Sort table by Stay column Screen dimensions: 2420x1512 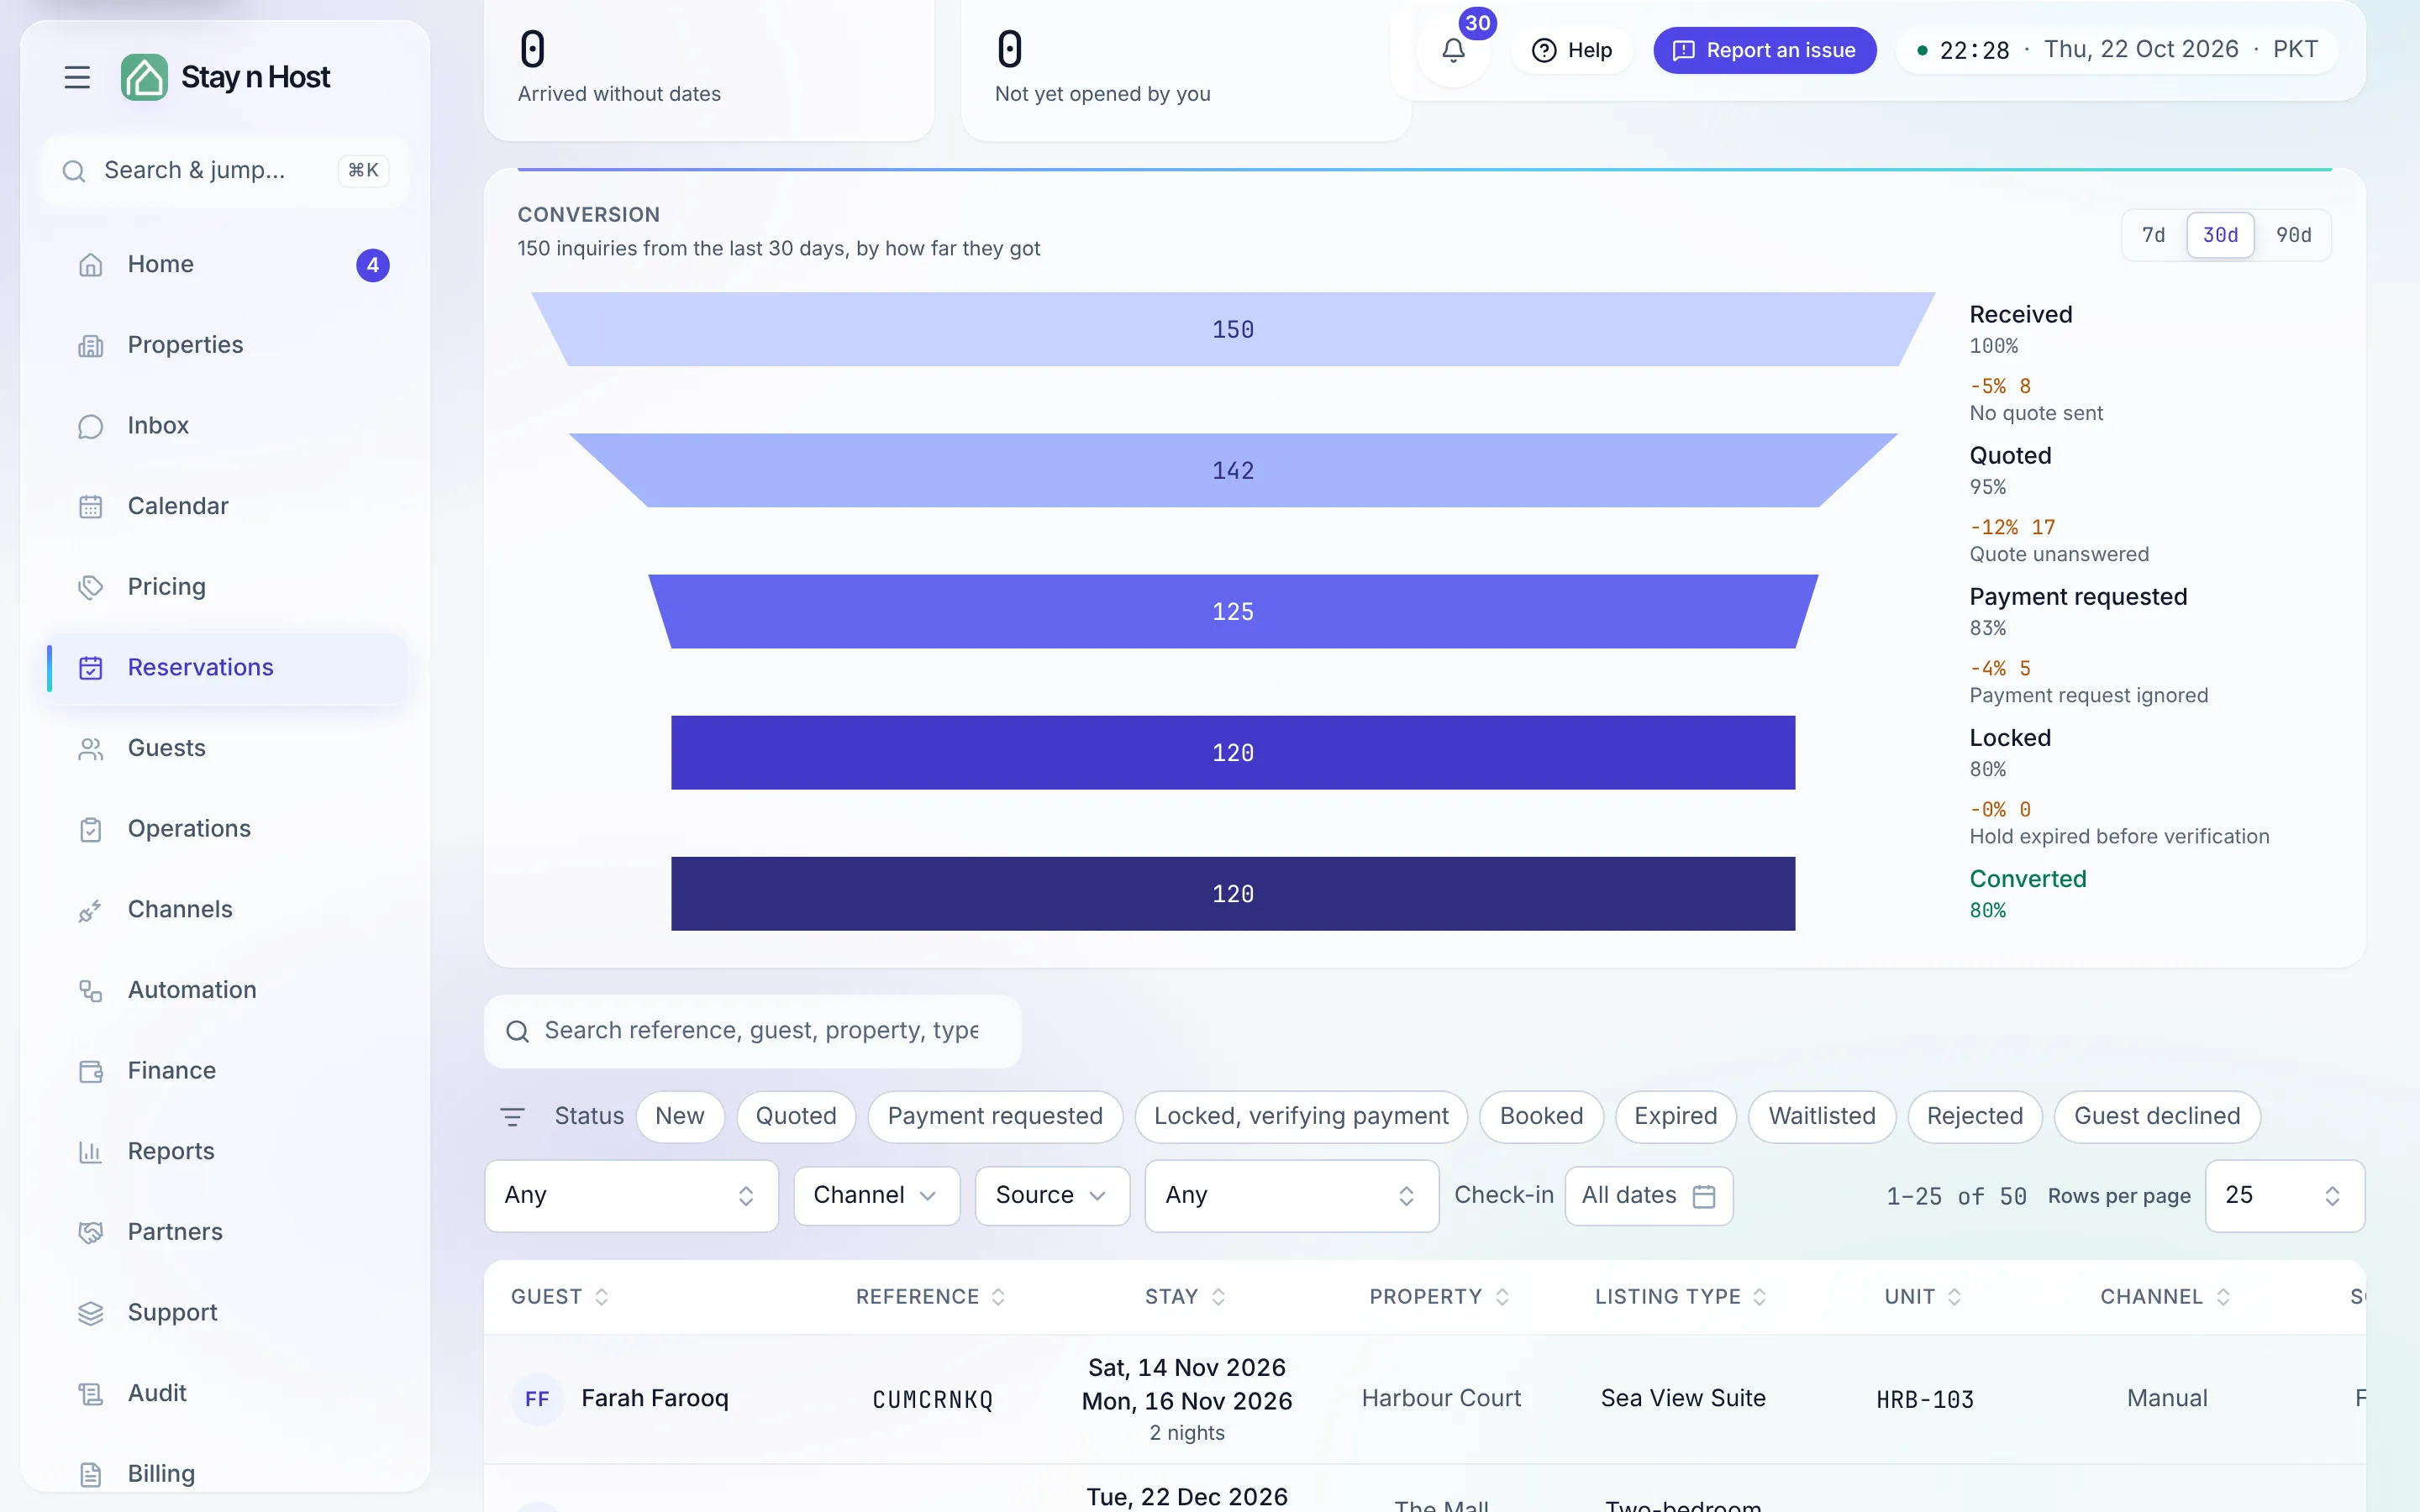(x=1185, y=1297)
